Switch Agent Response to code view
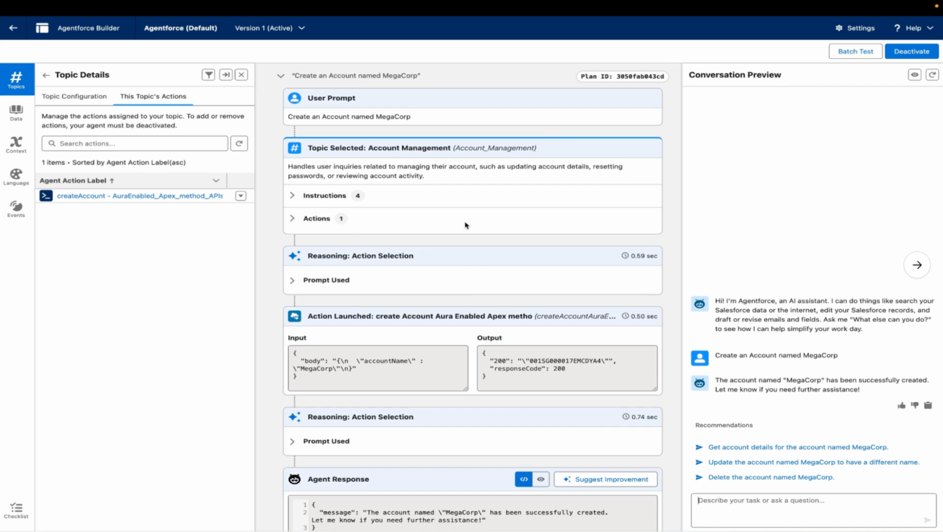 (x=524, y=479)
